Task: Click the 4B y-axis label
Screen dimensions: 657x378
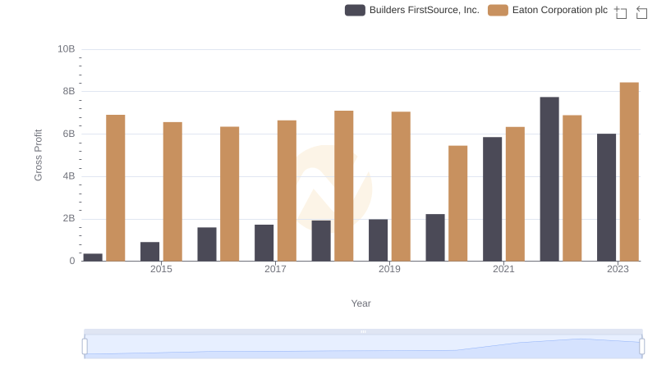Action: [x=69, y=176]
